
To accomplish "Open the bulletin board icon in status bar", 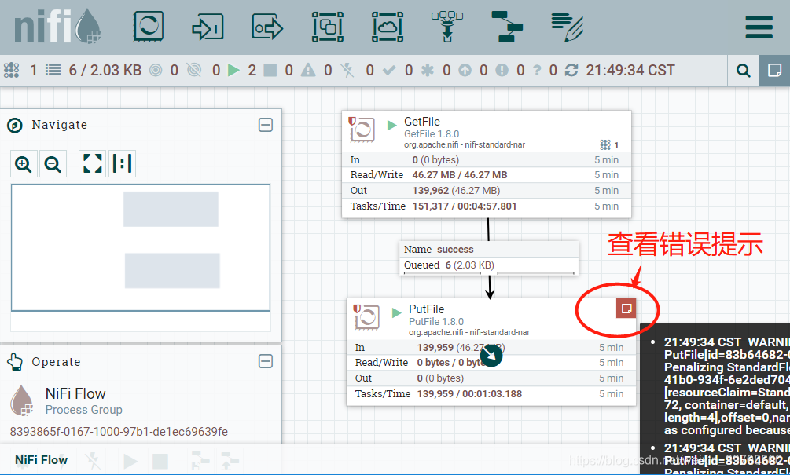I will (x=774, y=71).
